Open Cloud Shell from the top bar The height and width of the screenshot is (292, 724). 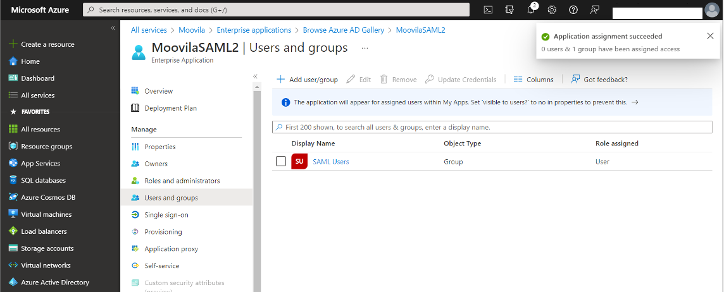click(488, 9)
